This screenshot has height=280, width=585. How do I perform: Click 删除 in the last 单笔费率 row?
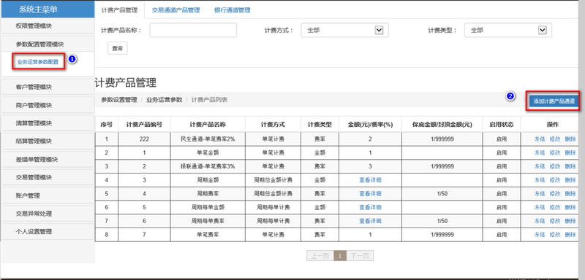[570, 235]
